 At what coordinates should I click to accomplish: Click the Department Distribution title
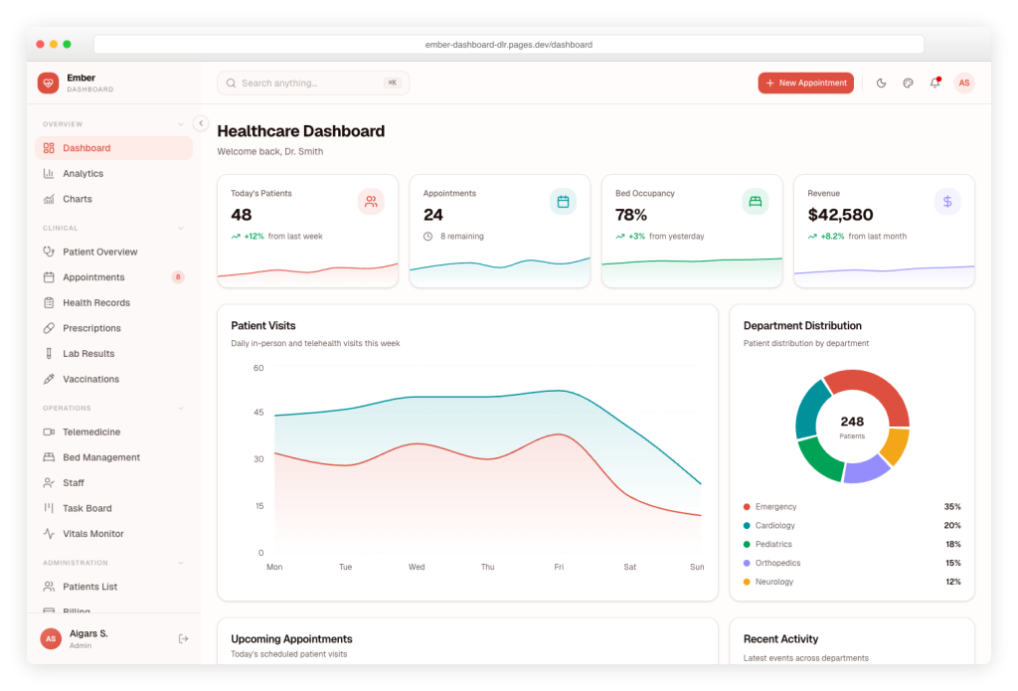click(802, 325)
